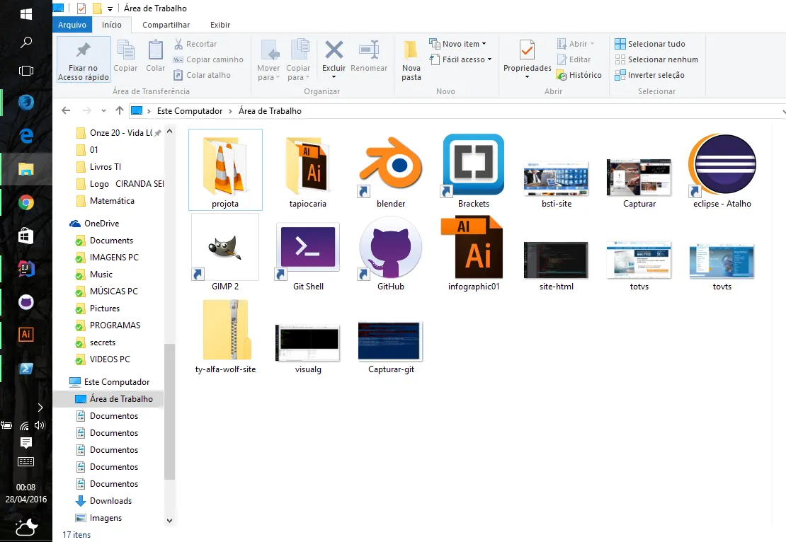Select Downloads in the navigation pane
This screenshot has width=786, height=542.
tap(110, 501)
